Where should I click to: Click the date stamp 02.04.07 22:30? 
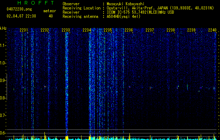(x=21, y=16)
